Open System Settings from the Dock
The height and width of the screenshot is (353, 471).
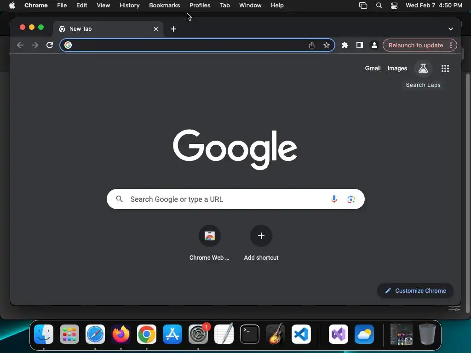198,334
